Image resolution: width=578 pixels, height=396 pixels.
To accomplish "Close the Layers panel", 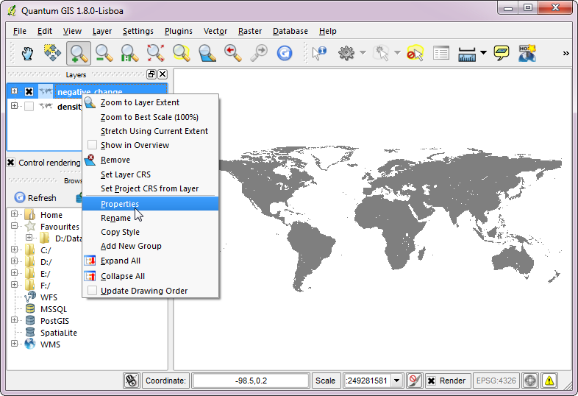I will tap(163, 74).
